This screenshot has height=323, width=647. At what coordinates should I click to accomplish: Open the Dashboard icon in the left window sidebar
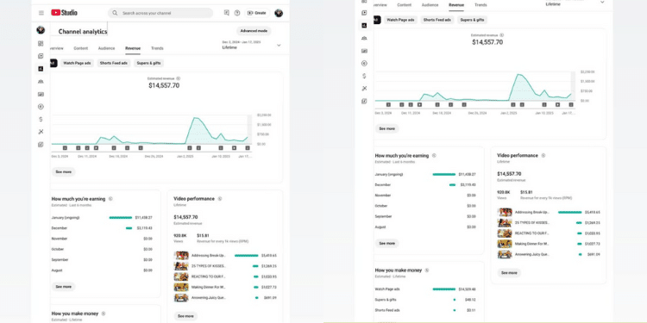(41, 43)
